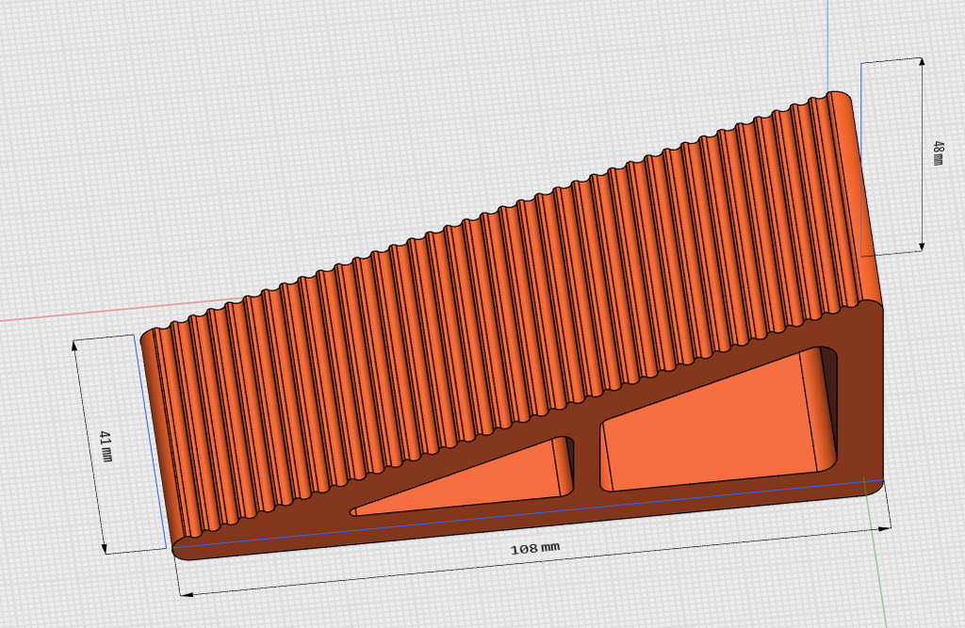The width and height of the screenshot is (965, 628).
Task: Click top arrowhead of 48 mm dimension
Action: coord(921,62)
